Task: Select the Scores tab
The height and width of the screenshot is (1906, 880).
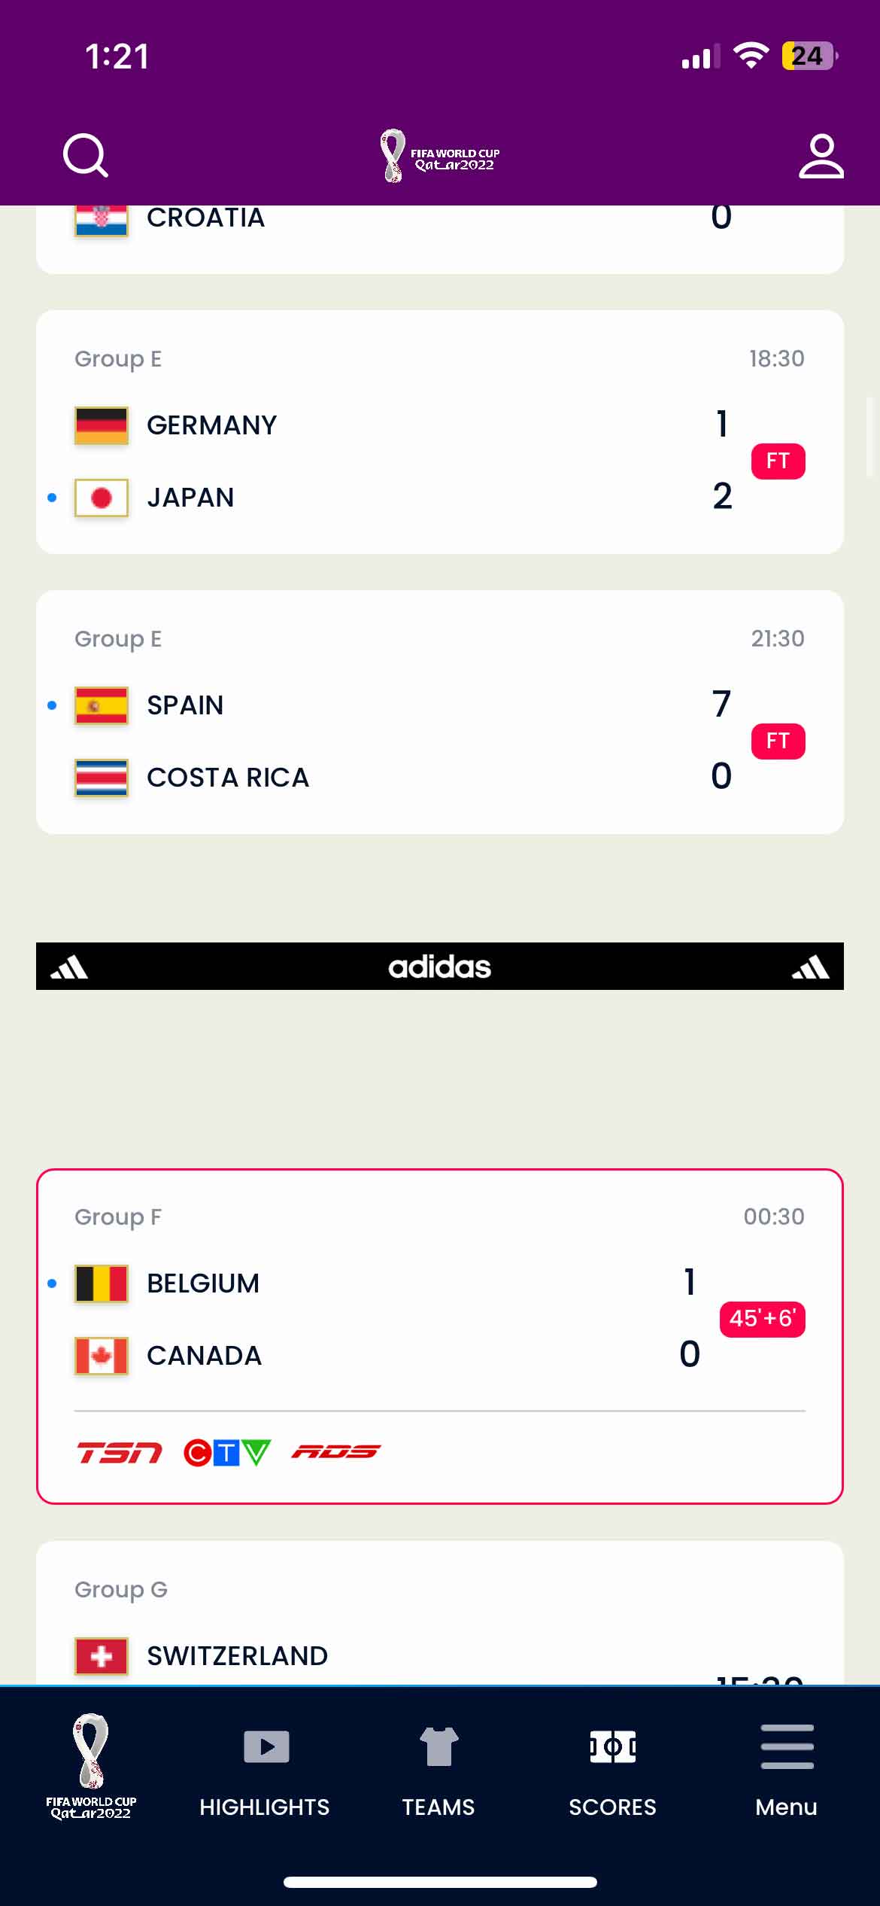Action: [612, 1766]
